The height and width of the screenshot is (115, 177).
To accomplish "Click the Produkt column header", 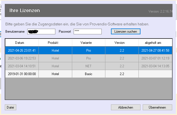I will click(55, 43).
